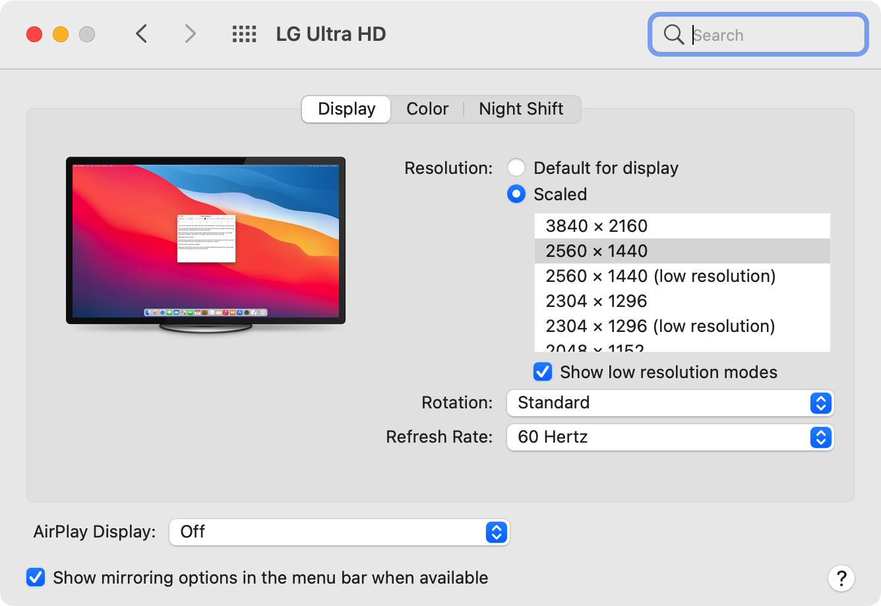The image size is (881, 606).
Task: Uncheck Show low resolution modes
Action: (543, 372)
